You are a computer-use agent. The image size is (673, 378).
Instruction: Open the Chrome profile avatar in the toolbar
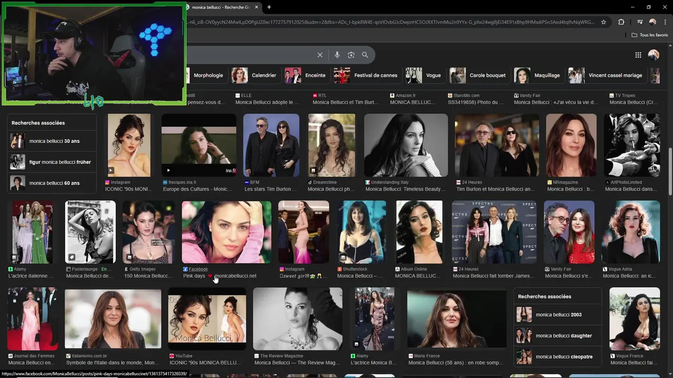pyautogui.click(x=652, y=22)
